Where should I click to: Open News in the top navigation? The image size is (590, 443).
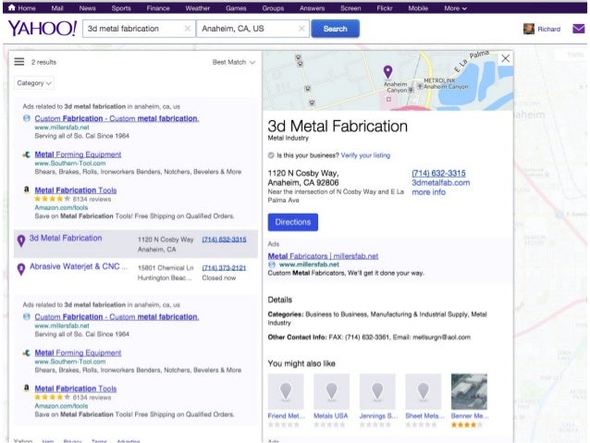coord(87,8)
